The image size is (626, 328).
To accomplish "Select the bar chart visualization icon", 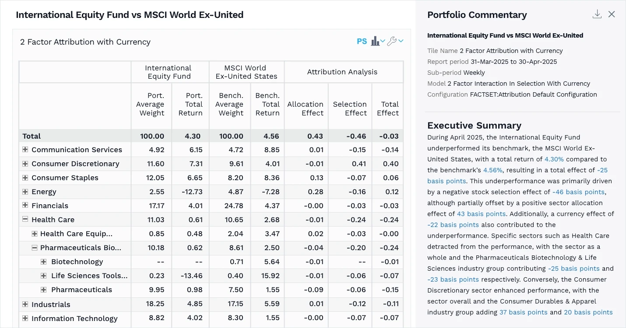I will tap(376, 41).
